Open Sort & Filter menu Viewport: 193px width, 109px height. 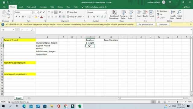(x=173, y=15)
